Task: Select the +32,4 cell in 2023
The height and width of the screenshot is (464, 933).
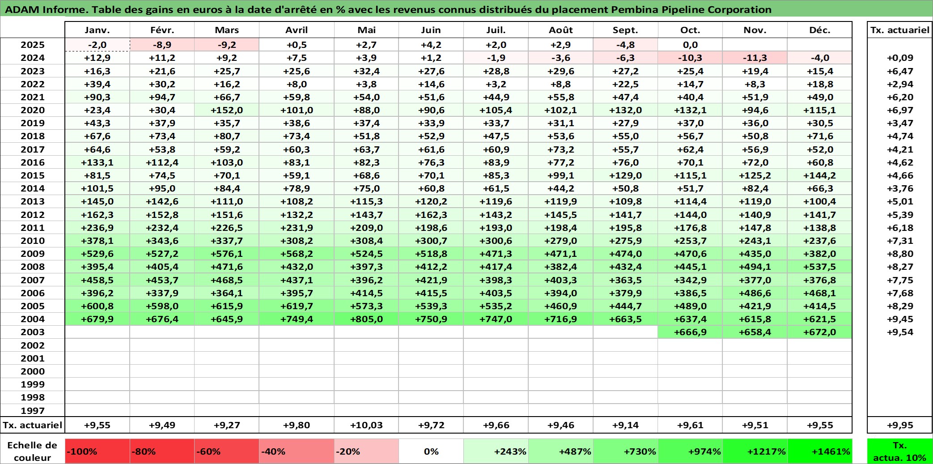Action: tap(366, 71)
